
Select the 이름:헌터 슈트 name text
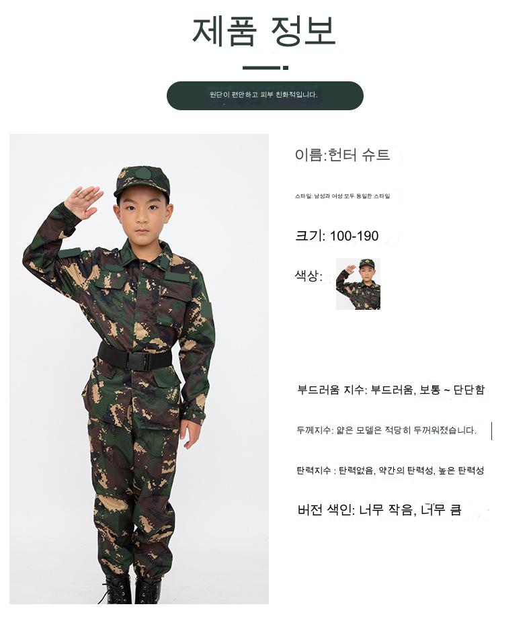pos(342,155)
